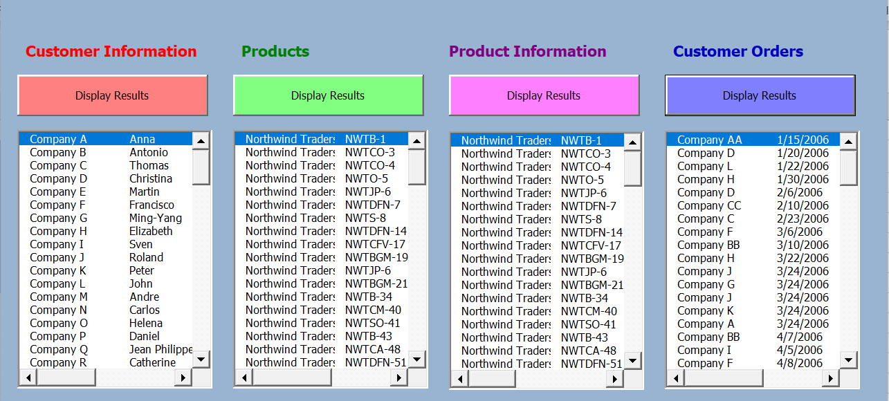Click the red Customer Information Display Results button
This screenshot has width=889, height=401.
113,95
